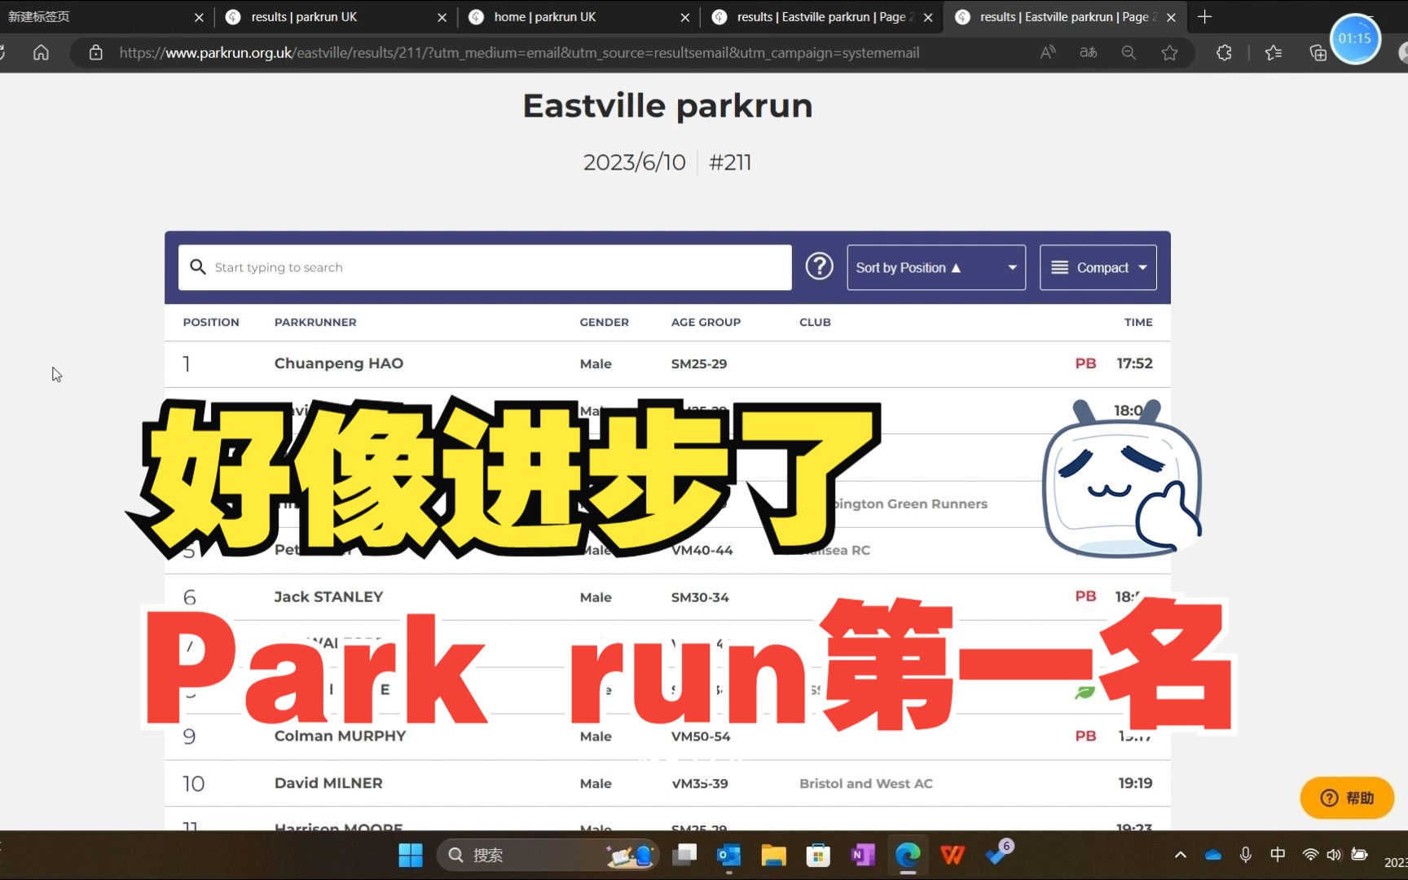1408x880 pixels.
Task: Open Outlook from the taskbar
Action: point(728,855)
